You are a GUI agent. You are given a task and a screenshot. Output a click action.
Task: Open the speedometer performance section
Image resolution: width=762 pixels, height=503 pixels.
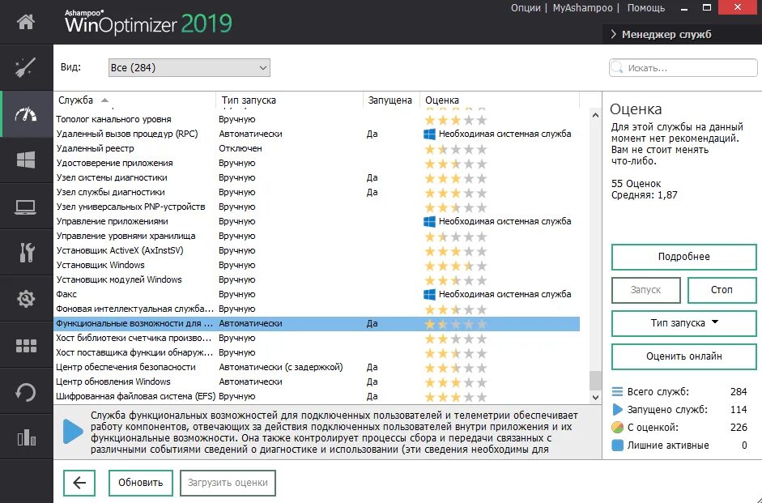pos(26,114)
